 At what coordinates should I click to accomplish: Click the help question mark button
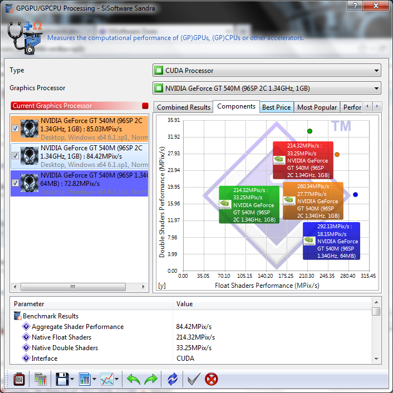(x=355, y=6)
